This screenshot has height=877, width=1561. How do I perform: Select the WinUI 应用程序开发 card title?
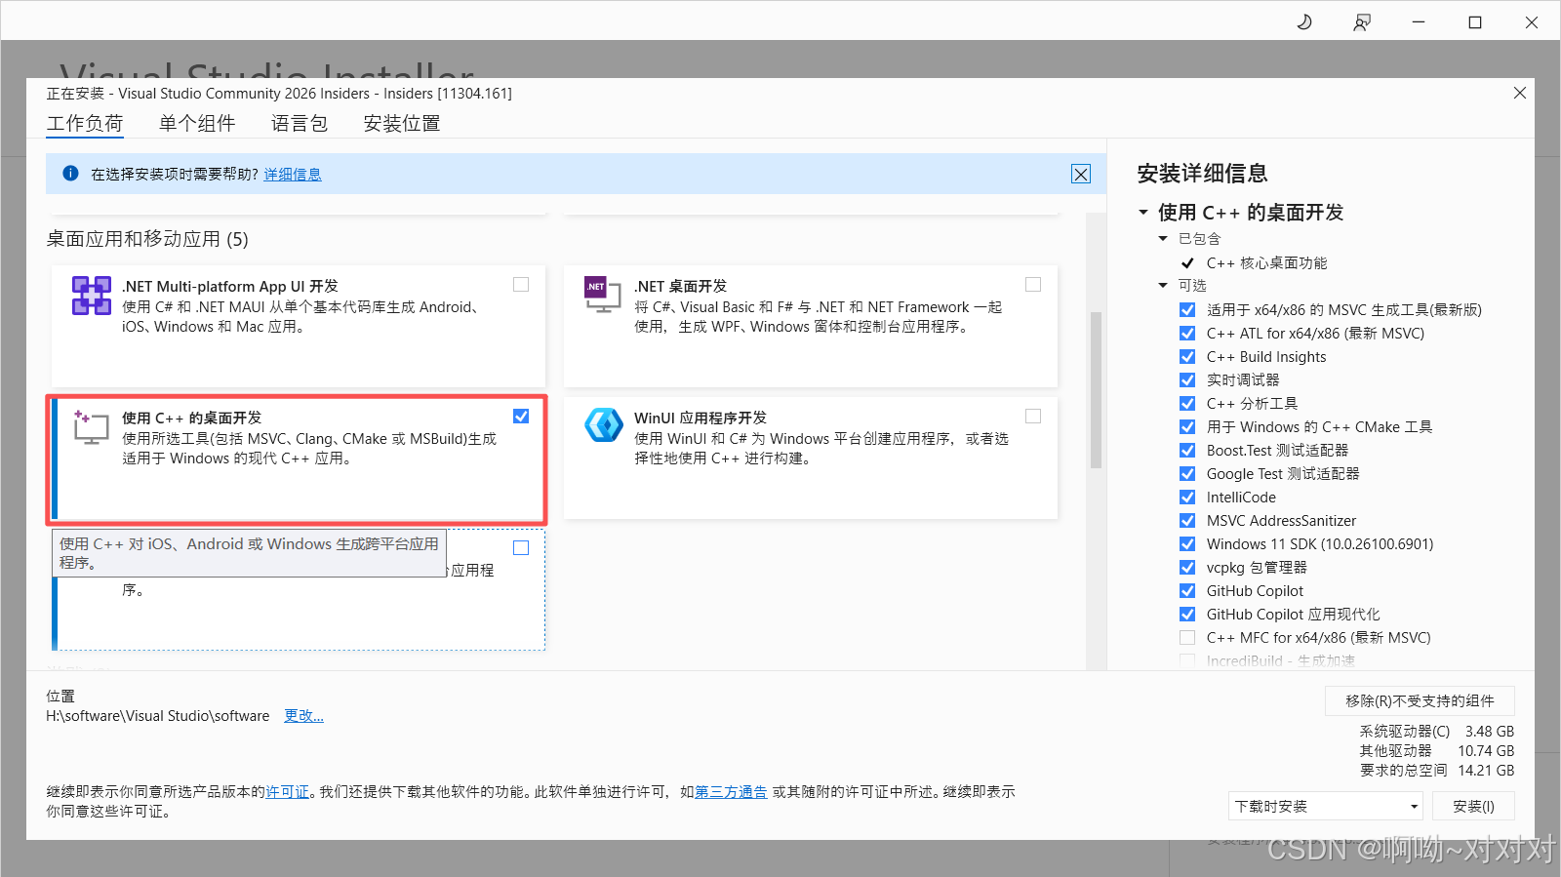(700, 418)
